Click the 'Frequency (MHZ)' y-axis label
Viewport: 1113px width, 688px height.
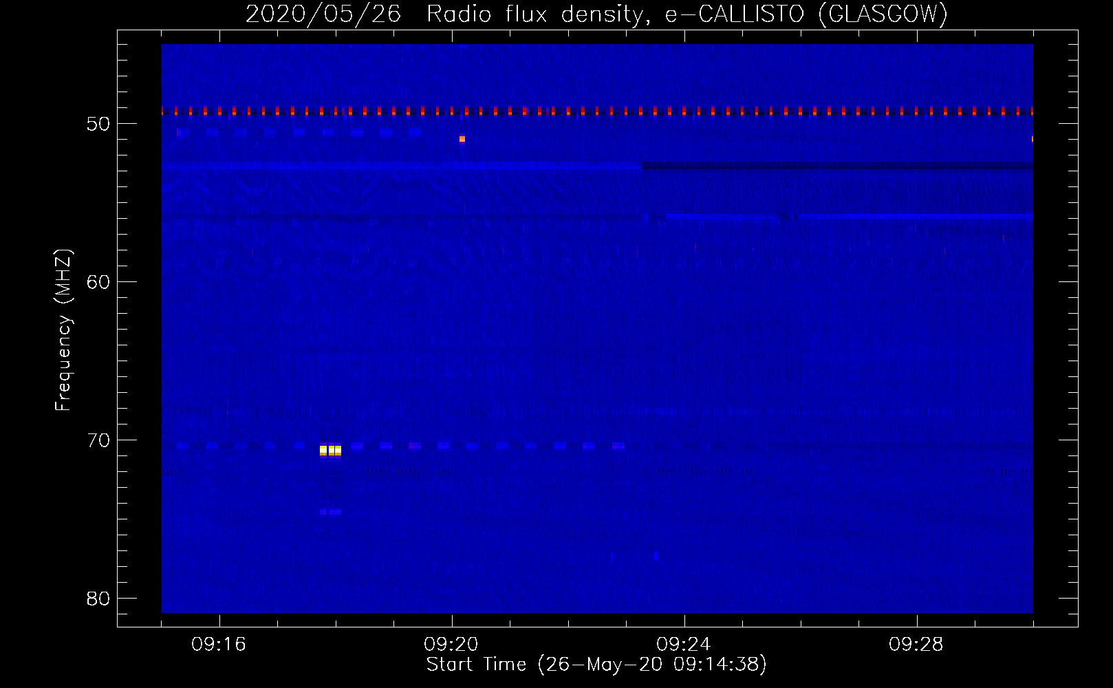coord(63,330)
